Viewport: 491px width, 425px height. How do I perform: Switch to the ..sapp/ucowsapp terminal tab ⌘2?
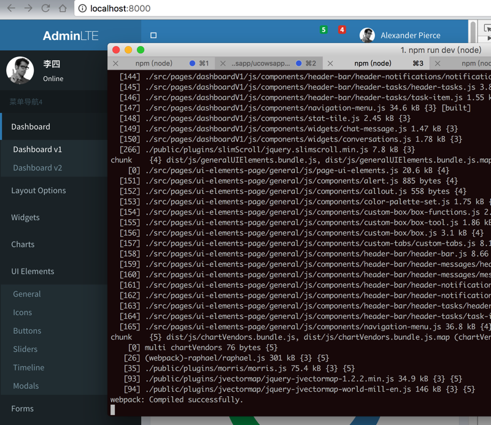click(x=269, y=63)
